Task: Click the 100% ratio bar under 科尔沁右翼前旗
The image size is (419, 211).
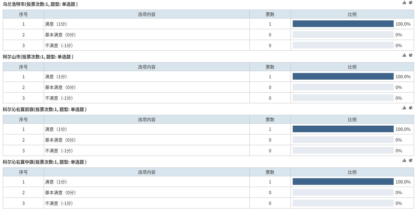Action: click(343, 129)
